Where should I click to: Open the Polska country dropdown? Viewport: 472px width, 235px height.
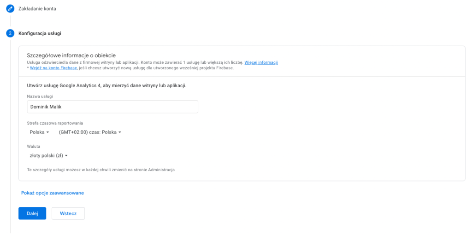[39, 132]
